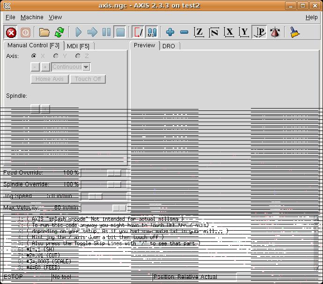Maximize the AXIS window

pos(303,6)
